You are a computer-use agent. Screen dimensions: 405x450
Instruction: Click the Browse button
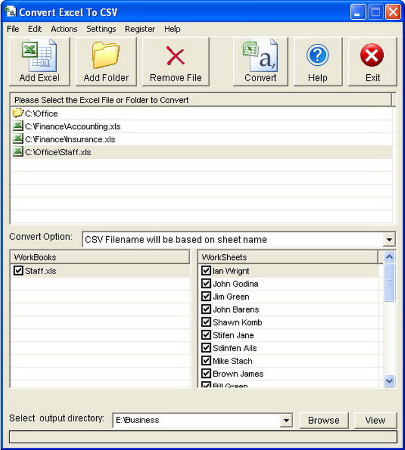tap(324, 420)
